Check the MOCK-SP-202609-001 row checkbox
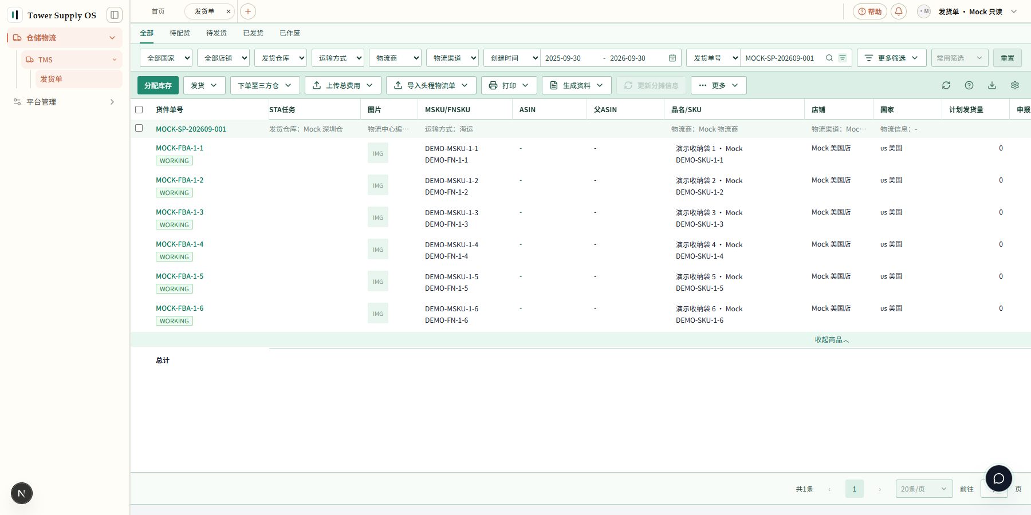 (139, 128)
